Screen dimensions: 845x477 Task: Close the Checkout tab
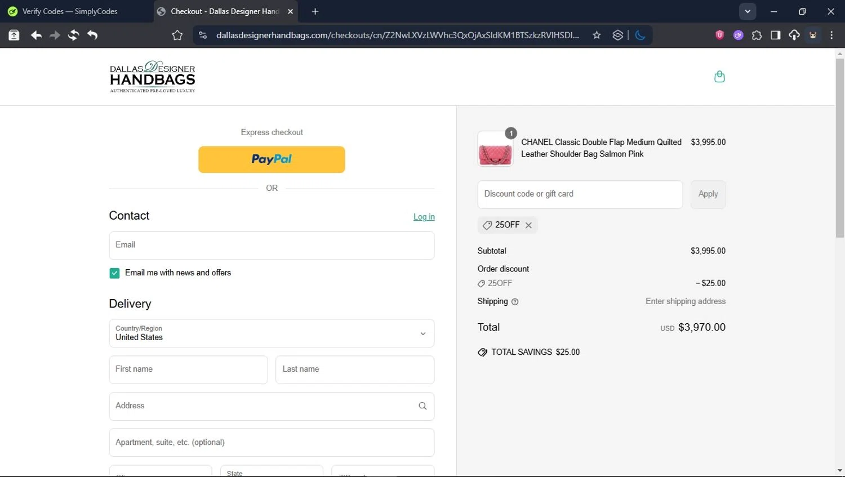coord(290,11)
